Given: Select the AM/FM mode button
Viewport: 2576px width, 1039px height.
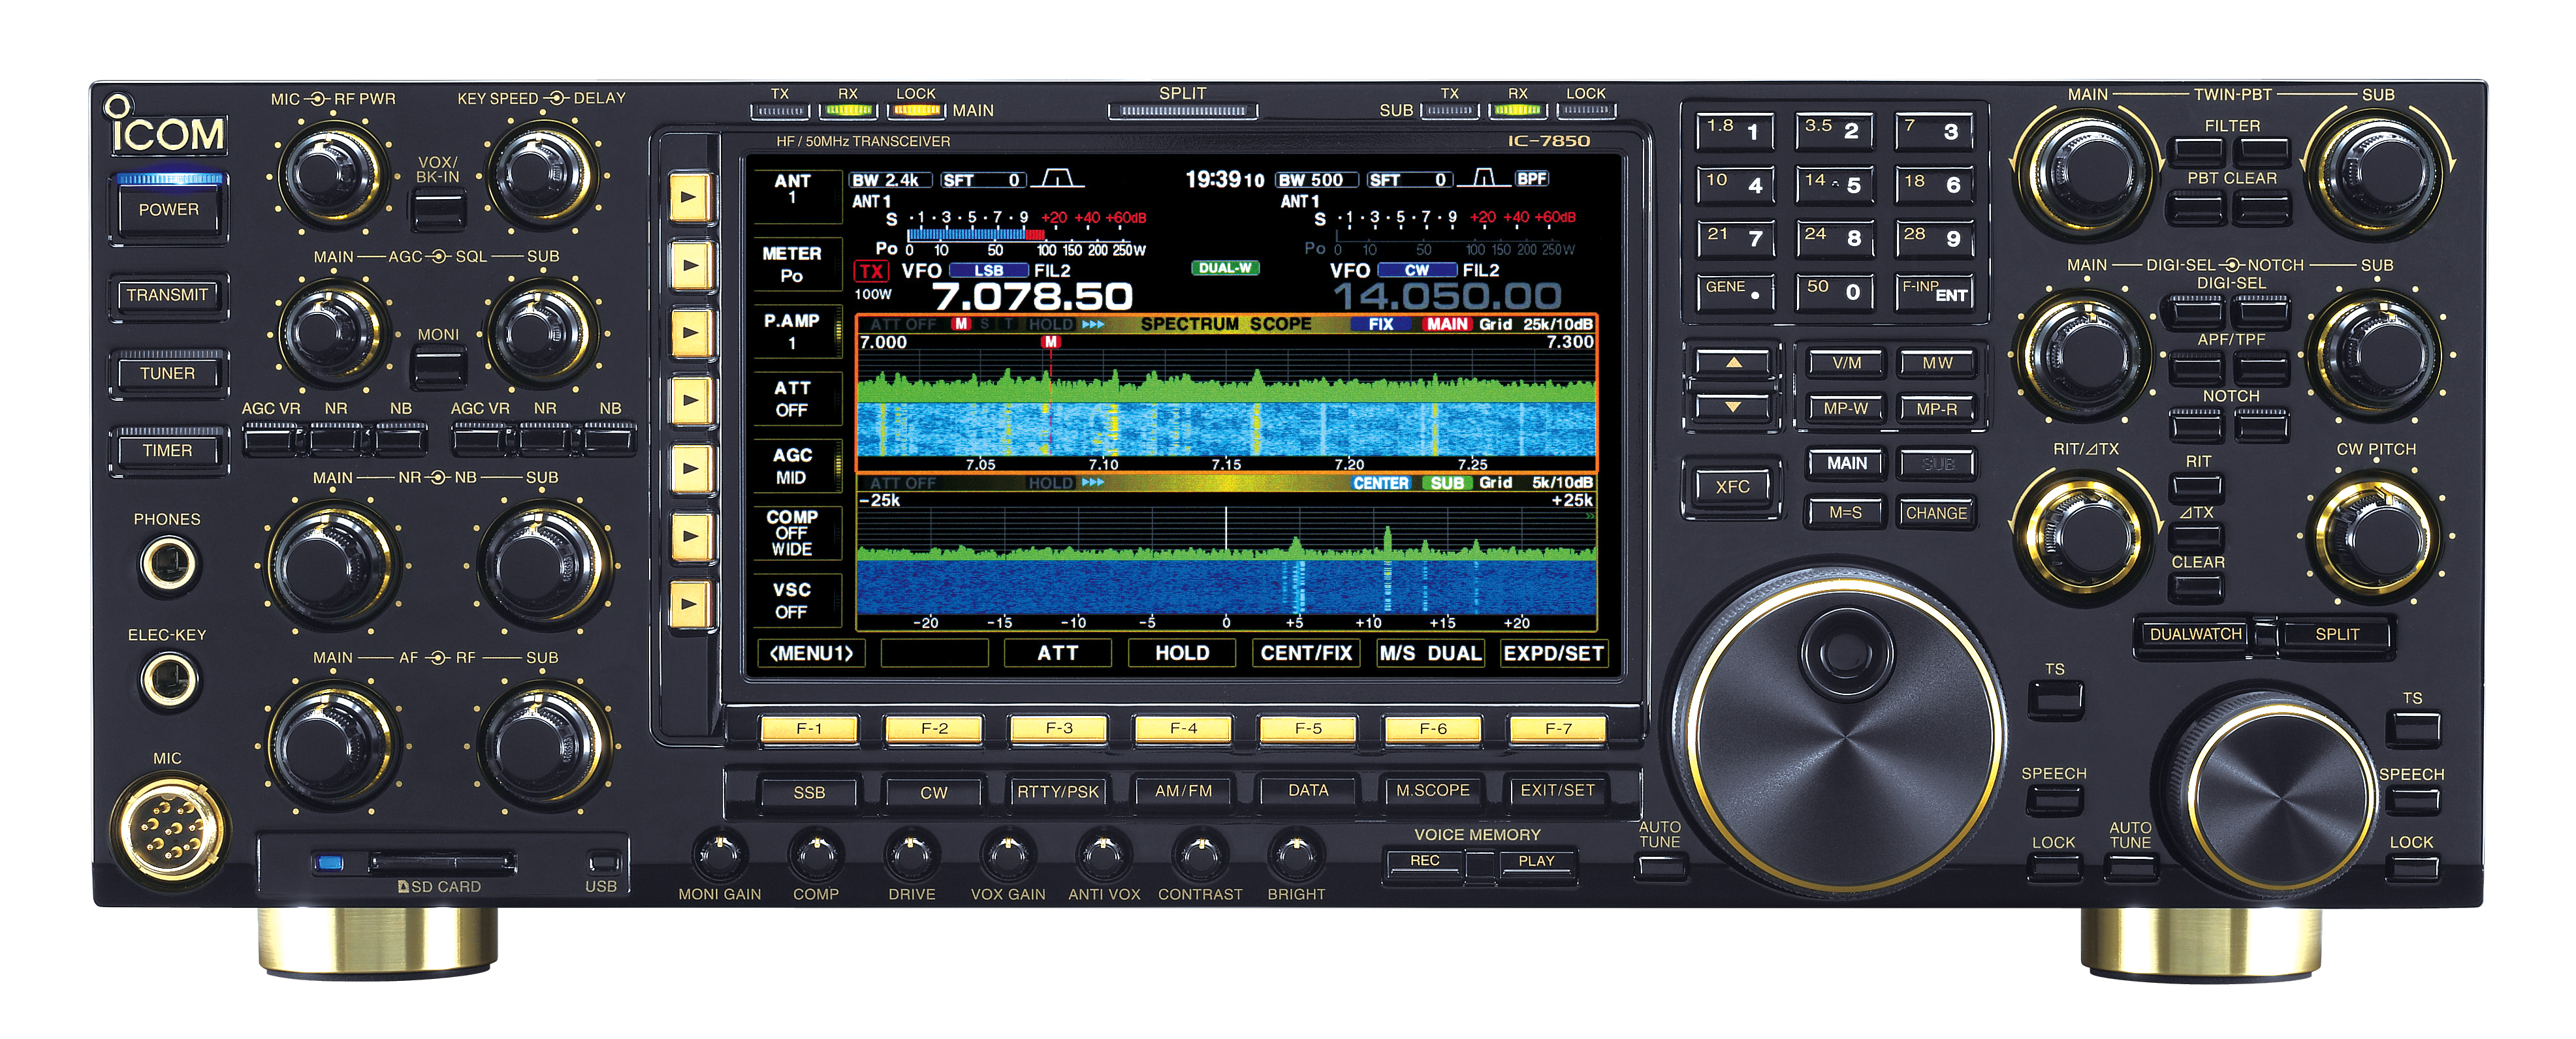Looking at the screenshot, I should (x=1183, y=792).
